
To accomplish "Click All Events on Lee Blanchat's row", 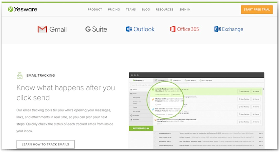I will pyautogui.click(x=256, y=122).
